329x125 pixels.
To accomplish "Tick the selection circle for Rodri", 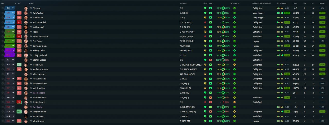I will click(x=3, y=32).
